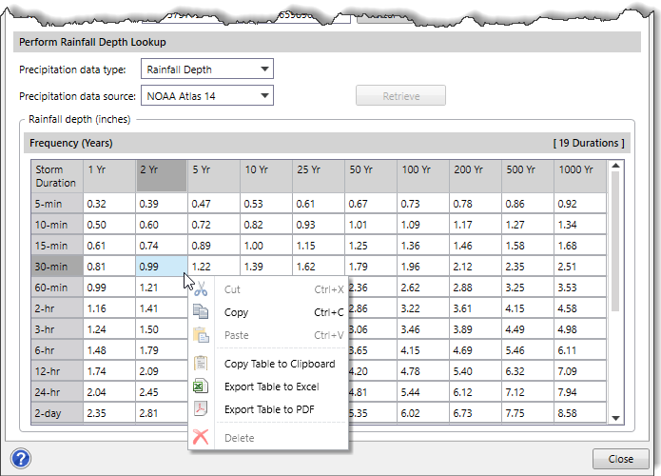Open the Precipitation data source dropdown

tap(207, 95)
